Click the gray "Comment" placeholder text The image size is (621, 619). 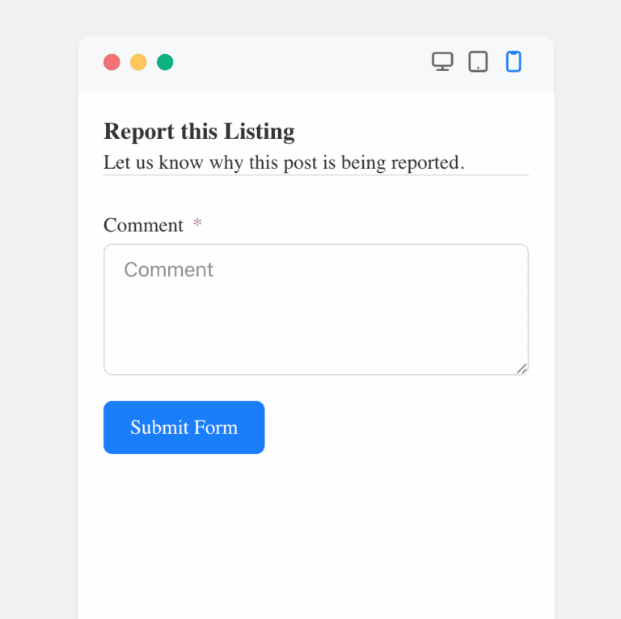[169, 270]
